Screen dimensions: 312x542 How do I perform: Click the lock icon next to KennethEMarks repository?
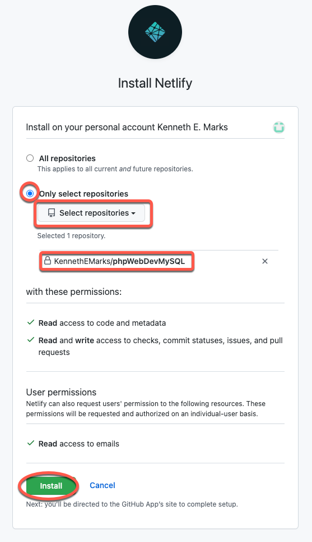click(48, 260)
